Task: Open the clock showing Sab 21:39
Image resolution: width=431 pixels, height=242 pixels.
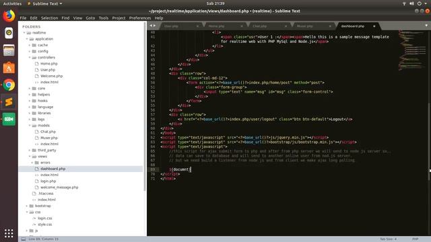Action: [215, 3]
